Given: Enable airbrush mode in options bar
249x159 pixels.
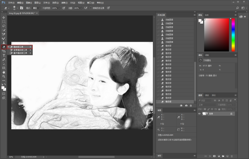Looking at the screenshot, I should tap(86, 8).
